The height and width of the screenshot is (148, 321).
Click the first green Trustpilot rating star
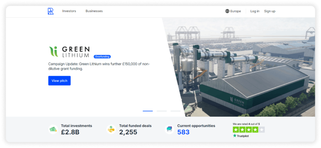pyautogui.click(x=236, y=130)
